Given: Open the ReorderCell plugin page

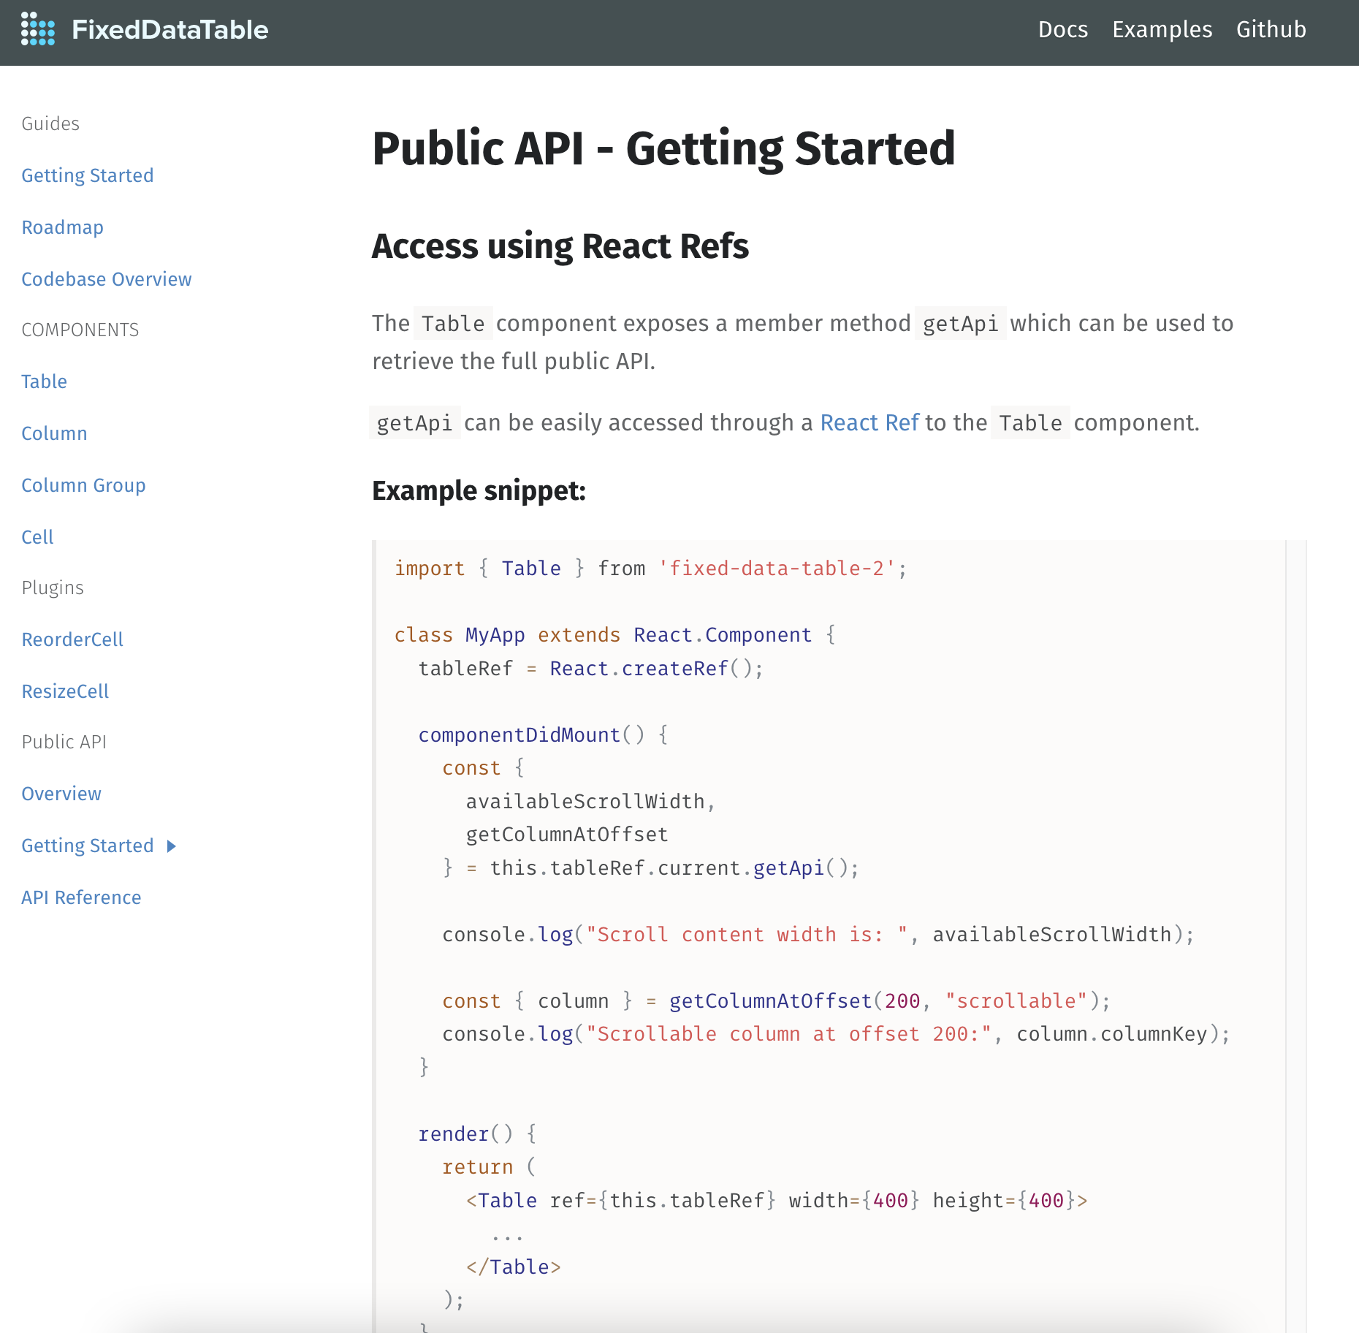Looking at the screenshot, I should coord(73,639).
